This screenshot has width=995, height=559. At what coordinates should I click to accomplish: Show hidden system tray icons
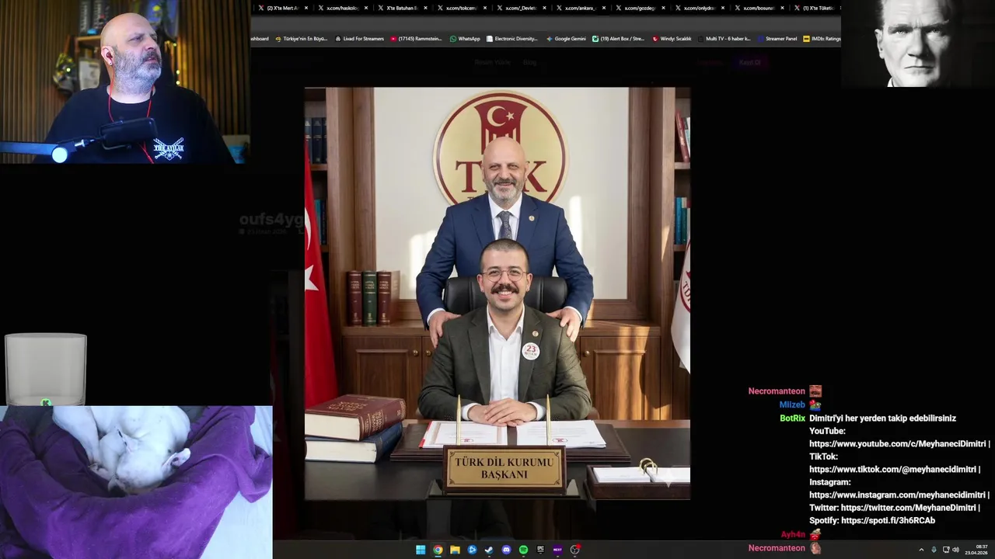point(921,550)
